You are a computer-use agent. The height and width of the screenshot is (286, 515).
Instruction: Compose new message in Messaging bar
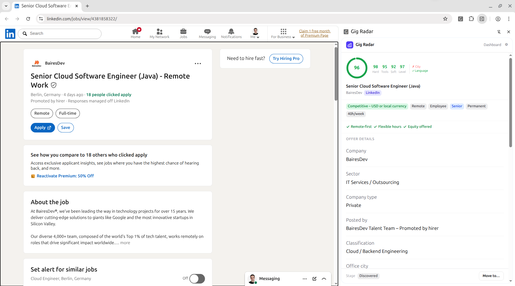(x=314, y=279)
